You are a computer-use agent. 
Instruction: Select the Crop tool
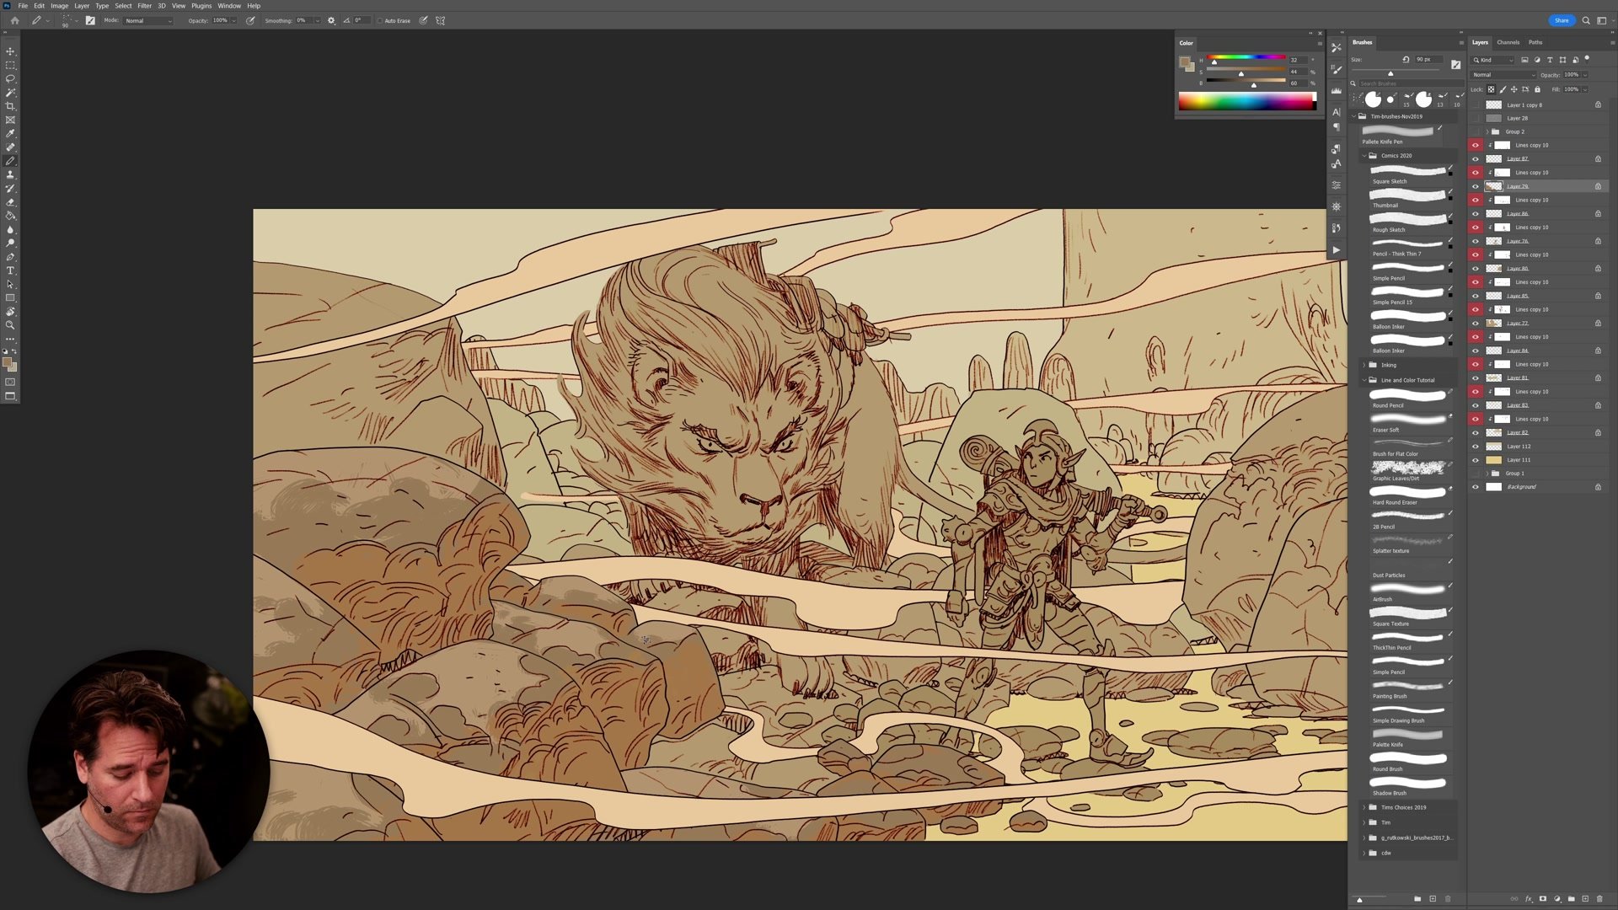point(10,106)
